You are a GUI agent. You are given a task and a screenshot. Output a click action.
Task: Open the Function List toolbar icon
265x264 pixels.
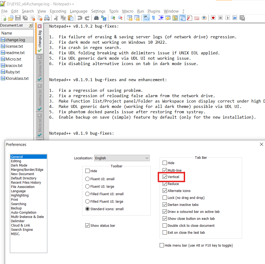pyautogui.click(x=190, y=18)
